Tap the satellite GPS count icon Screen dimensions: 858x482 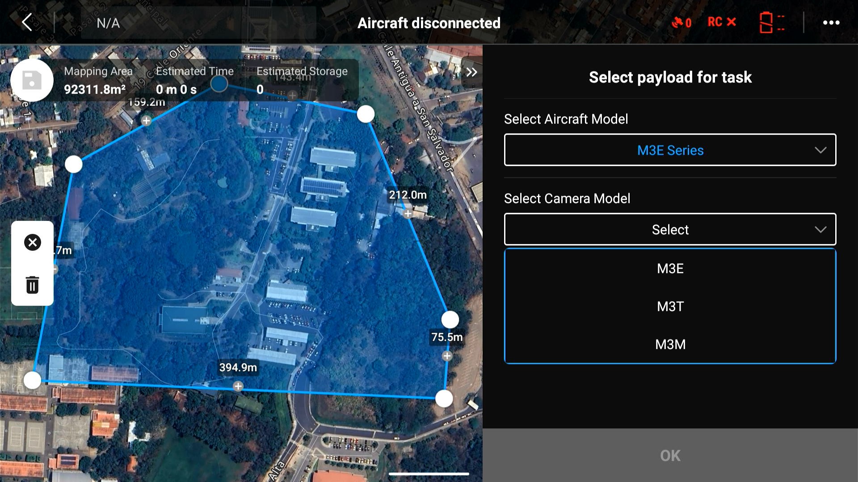pos(681,22)
